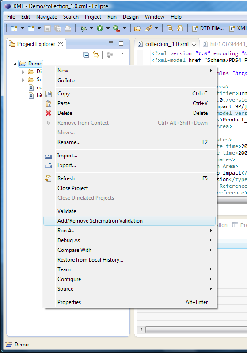Click the Save toolbar icon
247x353 pixels.
pyautogui.click(x=47, y=28)
